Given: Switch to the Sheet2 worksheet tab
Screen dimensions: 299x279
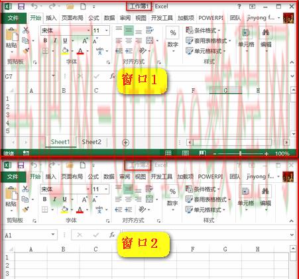Looking at the screenshot, I should tap(91, 142).
